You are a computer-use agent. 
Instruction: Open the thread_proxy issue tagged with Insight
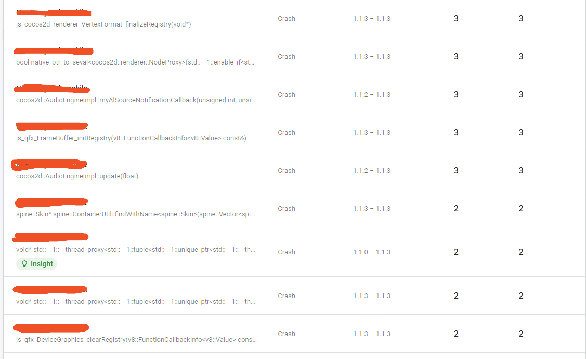[x=135, y=249]
